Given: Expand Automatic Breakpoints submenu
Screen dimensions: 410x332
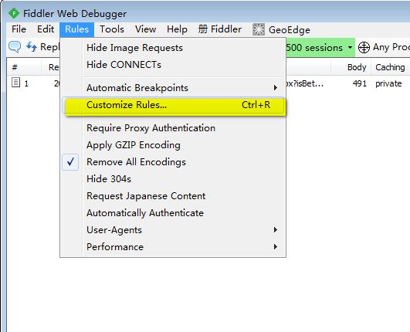Looking at the screenshot, I should click(173, 88).
